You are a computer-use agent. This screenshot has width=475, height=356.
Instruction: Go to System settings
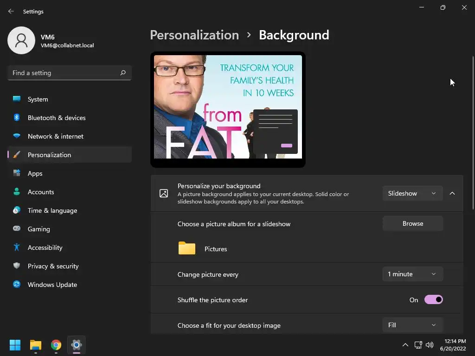[x=70, y=99]
